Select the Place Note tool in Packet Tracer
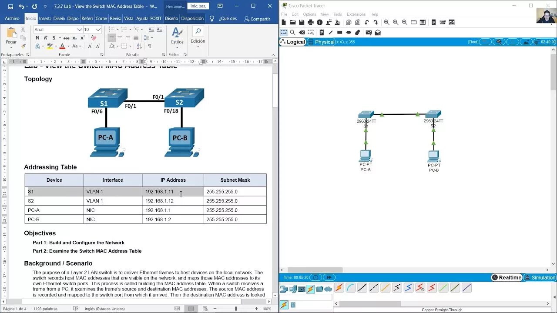The width and height of the screenshot is (557, 313). click(322, 33)
